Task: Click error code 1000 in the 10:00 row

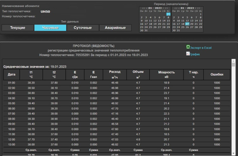Action: pos(217,129)
